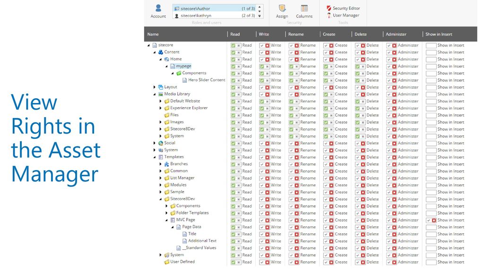Click the Show in Insert column header

[439, 34]
